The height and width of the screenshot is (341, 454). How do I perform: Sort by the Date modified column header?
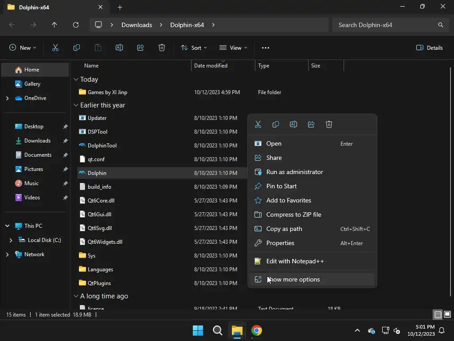pyautogui.click(x=211, y=66)
